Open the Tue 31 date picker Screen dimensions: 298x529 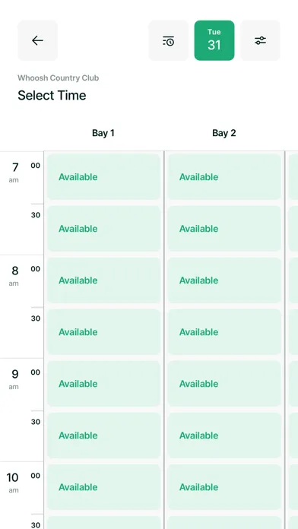[214, 40]
